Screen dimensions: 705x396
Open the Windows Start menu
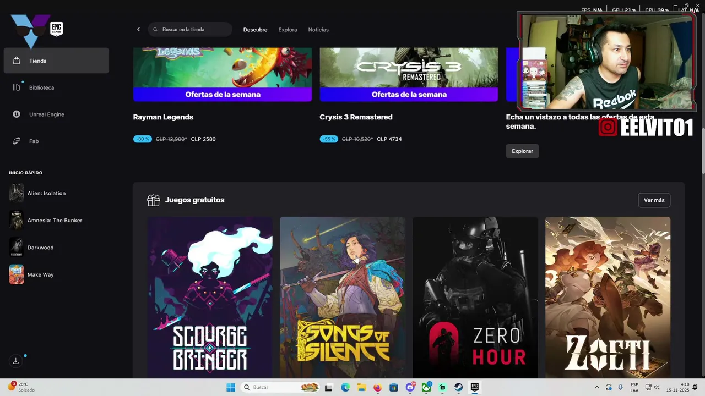(x=231, y=387)
